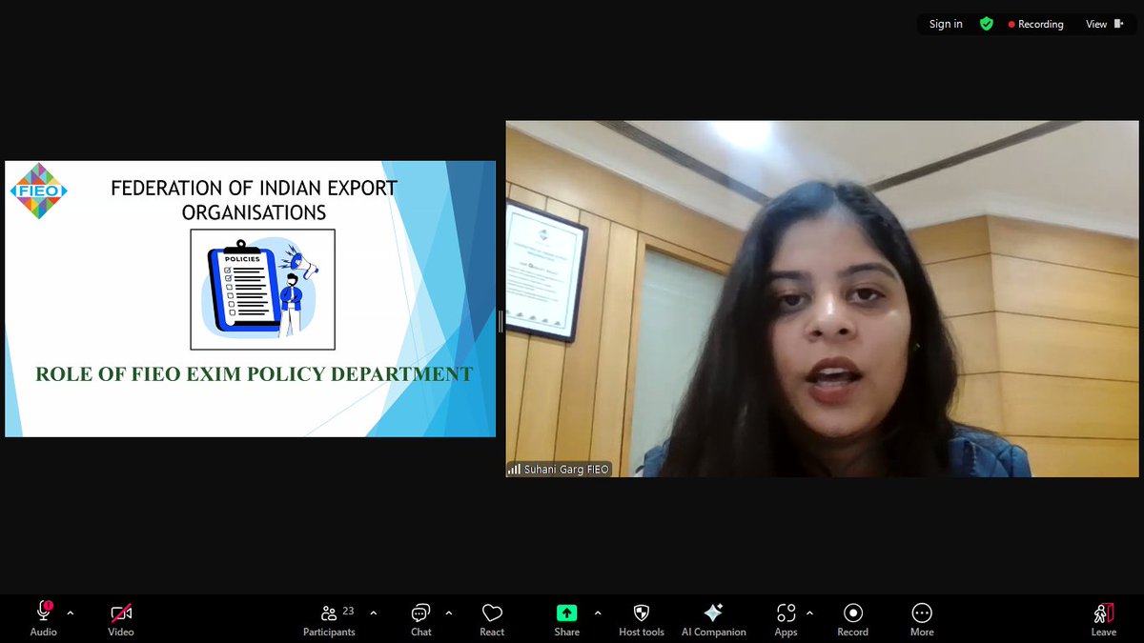Click the Policies clipboard illustration on slide
This screenshot has width=1144, height=643.
pos(262,289)
